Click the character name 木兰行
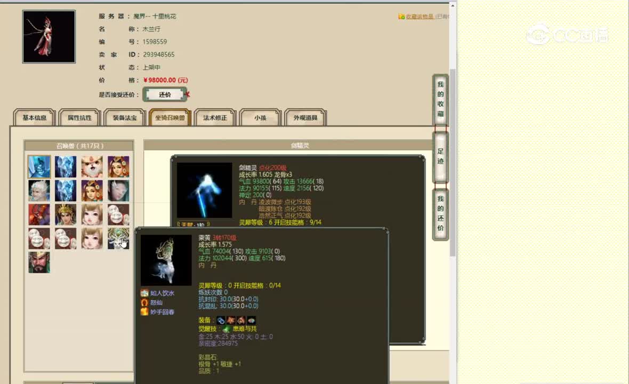The image size is (629, 384). point(151,29)
